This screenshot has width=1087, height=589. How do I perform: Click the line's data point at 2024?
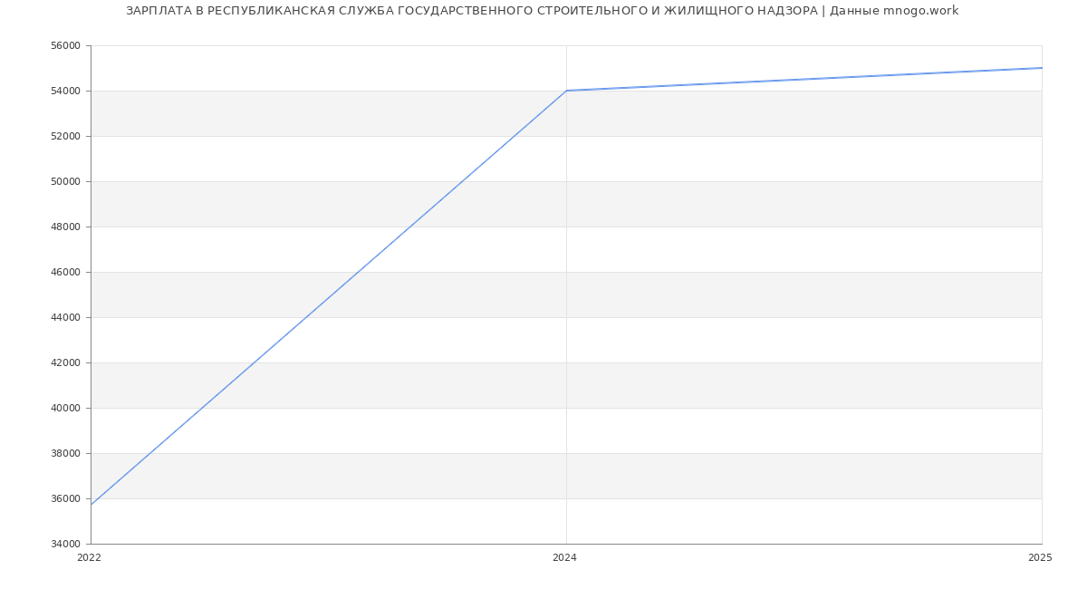566,91
